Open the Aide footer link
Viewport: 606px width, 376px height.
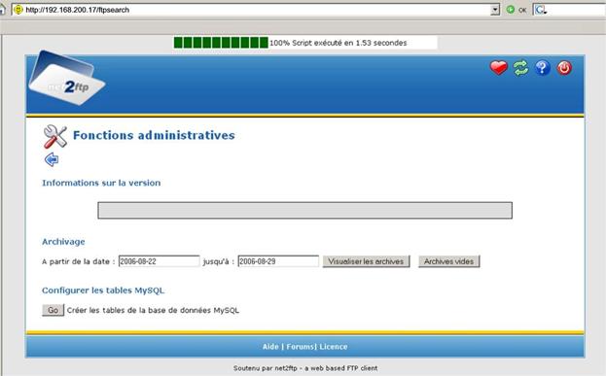(270, 347)
